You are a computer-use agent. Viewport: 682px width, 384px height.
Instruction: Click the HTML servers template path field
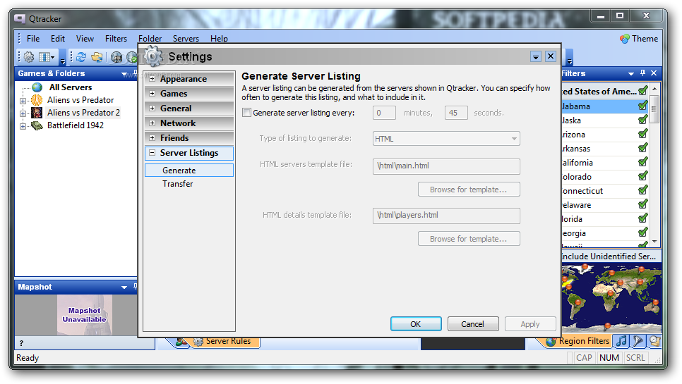[446, 166]
